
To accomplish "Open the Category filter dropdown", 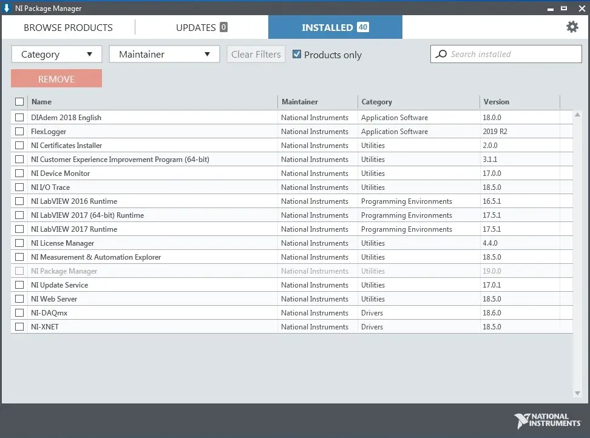I will (x=56, y=54).
